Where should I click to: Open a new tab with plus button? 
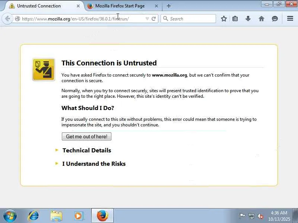pos(169,6)
